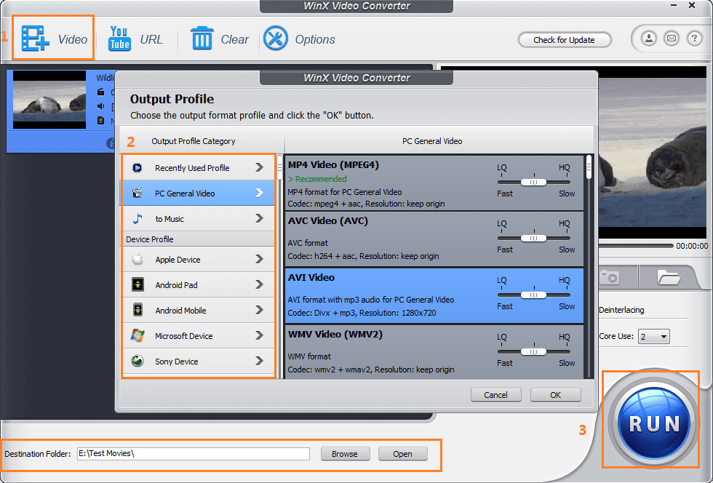This screenshot has height=483, width=713.
Task: Expand the Microsoft Device chevron
Action: click(x=259, y=335)
